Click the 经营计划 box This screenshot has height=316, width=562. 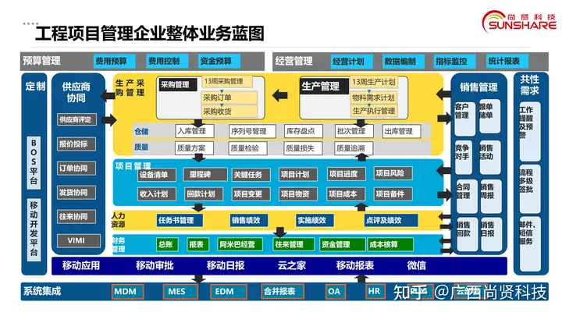[351, 62]
